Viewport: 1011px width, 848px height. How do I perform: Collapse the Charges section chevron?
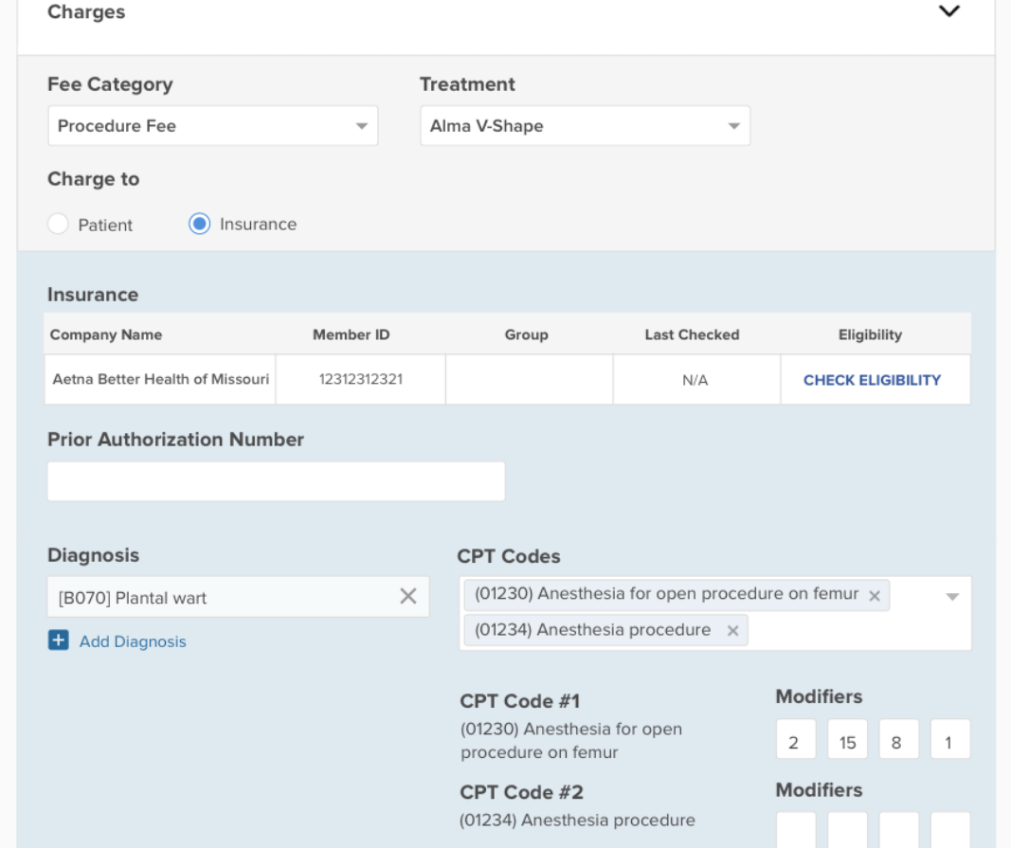948,11
